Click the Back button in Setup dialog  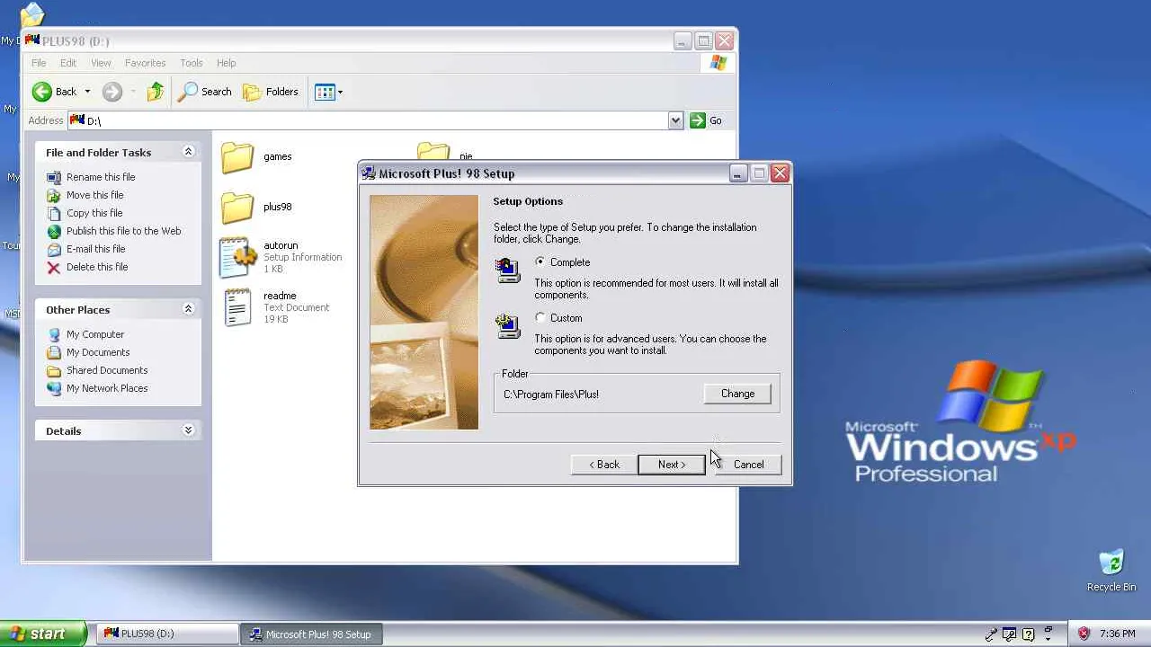click(604, 465)
